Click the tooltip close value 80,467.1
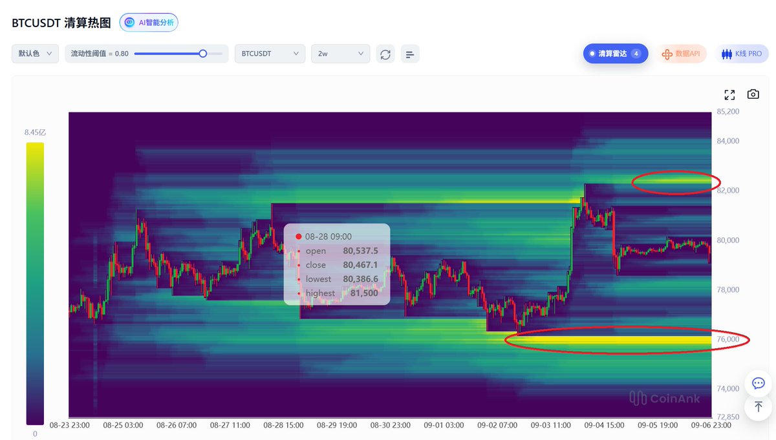The image size is (776, 440). click(360, 265)
